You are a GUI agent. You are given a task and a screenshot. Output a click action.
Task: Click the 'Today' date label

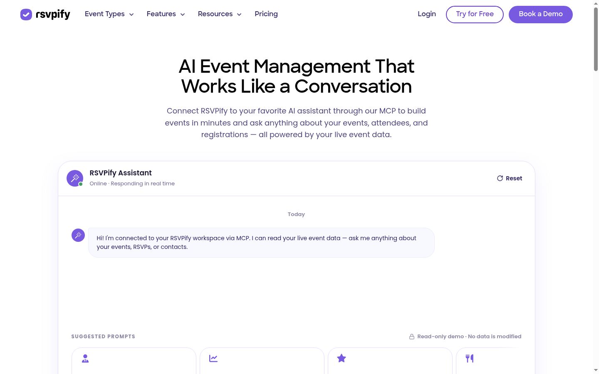[296, 214]
